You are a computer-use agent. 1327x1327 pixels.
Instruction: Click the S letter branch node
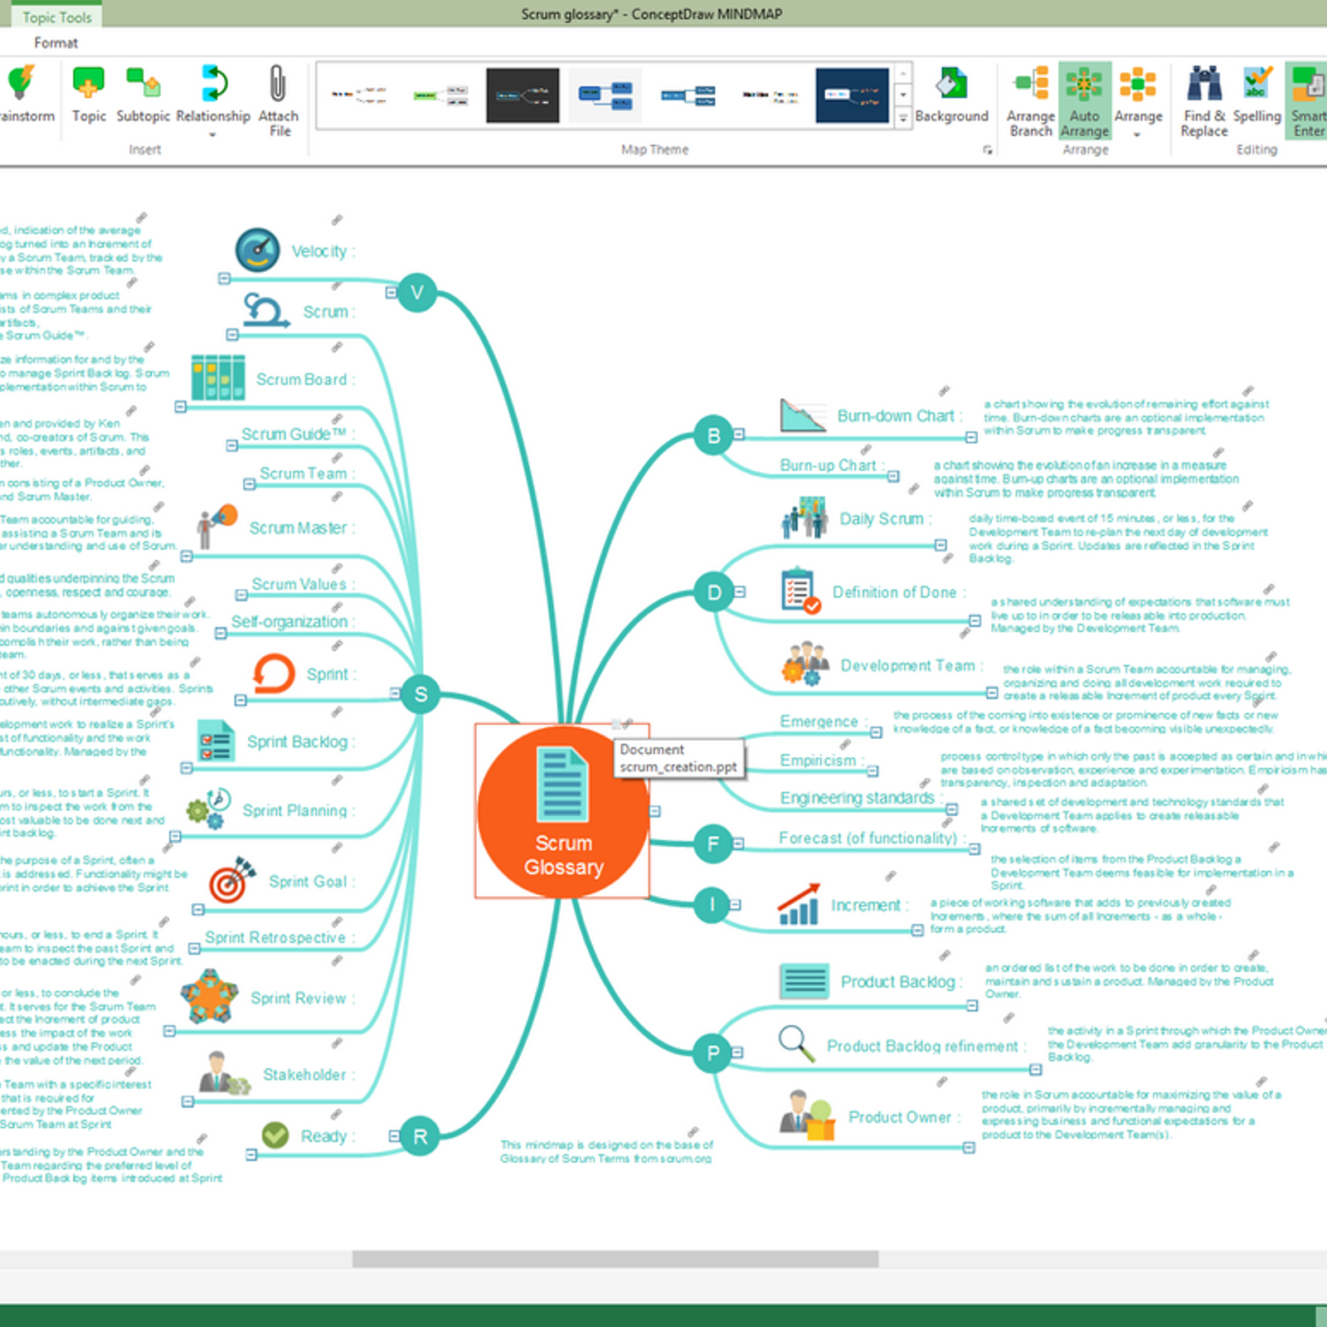[420, 694]
